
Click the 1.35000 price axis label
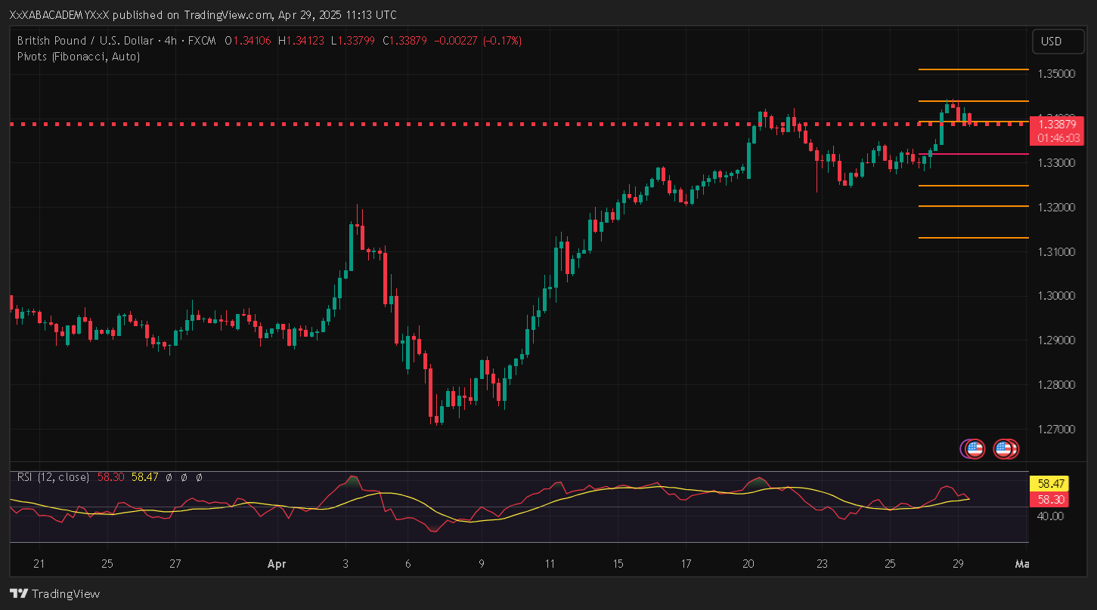click(x=1055, y=74)
